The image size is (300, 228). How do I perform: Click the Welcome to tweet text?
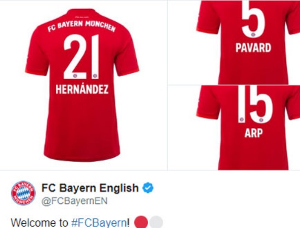[x=39, y=223]
